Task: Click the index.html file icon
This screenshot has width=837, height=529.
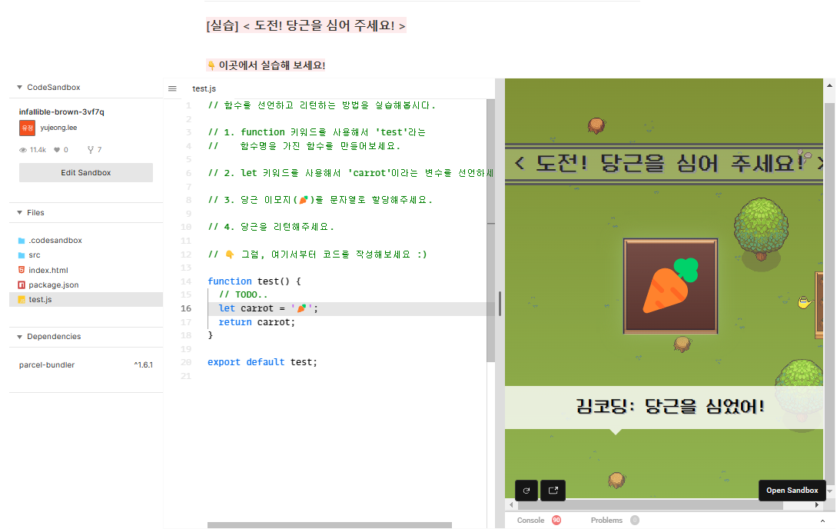Action: 22,270
